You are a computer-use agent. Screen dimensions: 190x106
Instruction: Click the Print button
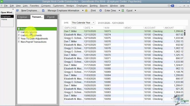coord(93,11)
